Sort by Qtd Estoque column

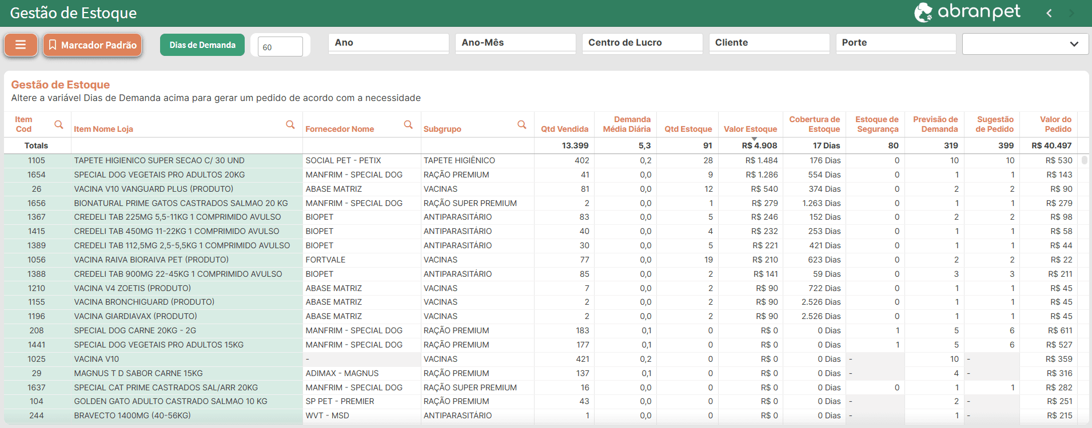tap(688, 129)
